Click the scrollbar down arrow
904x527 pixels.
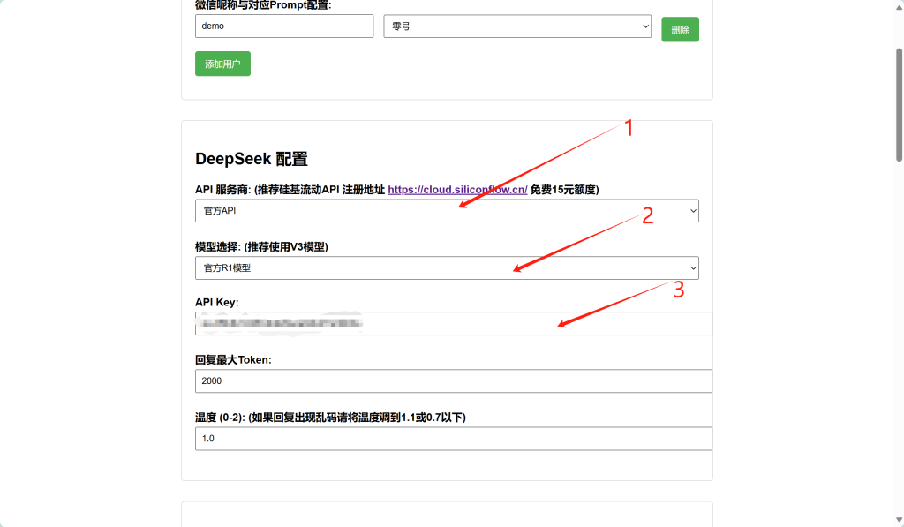[x=899, y=520]
